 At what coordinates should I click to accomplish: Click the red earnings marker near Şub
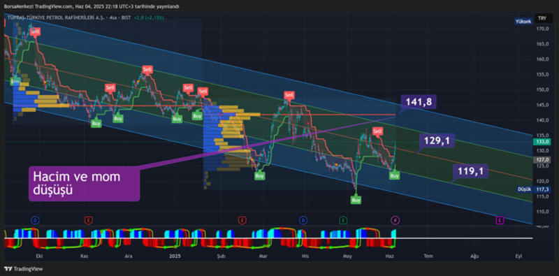coord(242,220)
